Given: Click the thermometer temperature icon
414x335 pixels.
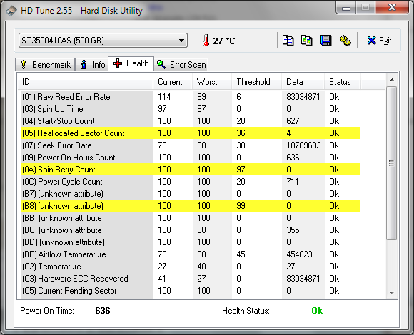Looking at the screenshot, I should click(206, 41).
